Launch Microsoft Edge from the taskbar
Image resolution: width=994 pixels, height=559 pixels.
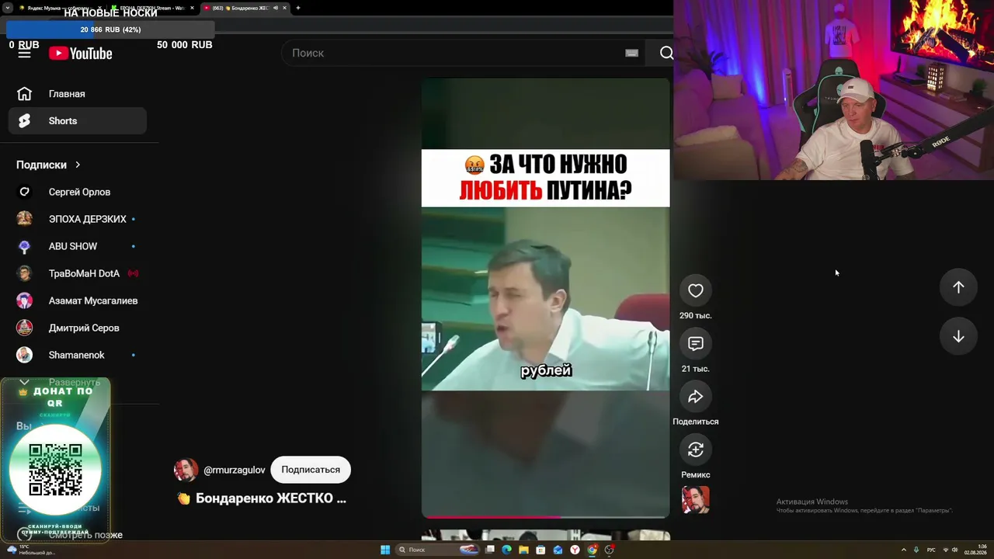pos(506,550)
